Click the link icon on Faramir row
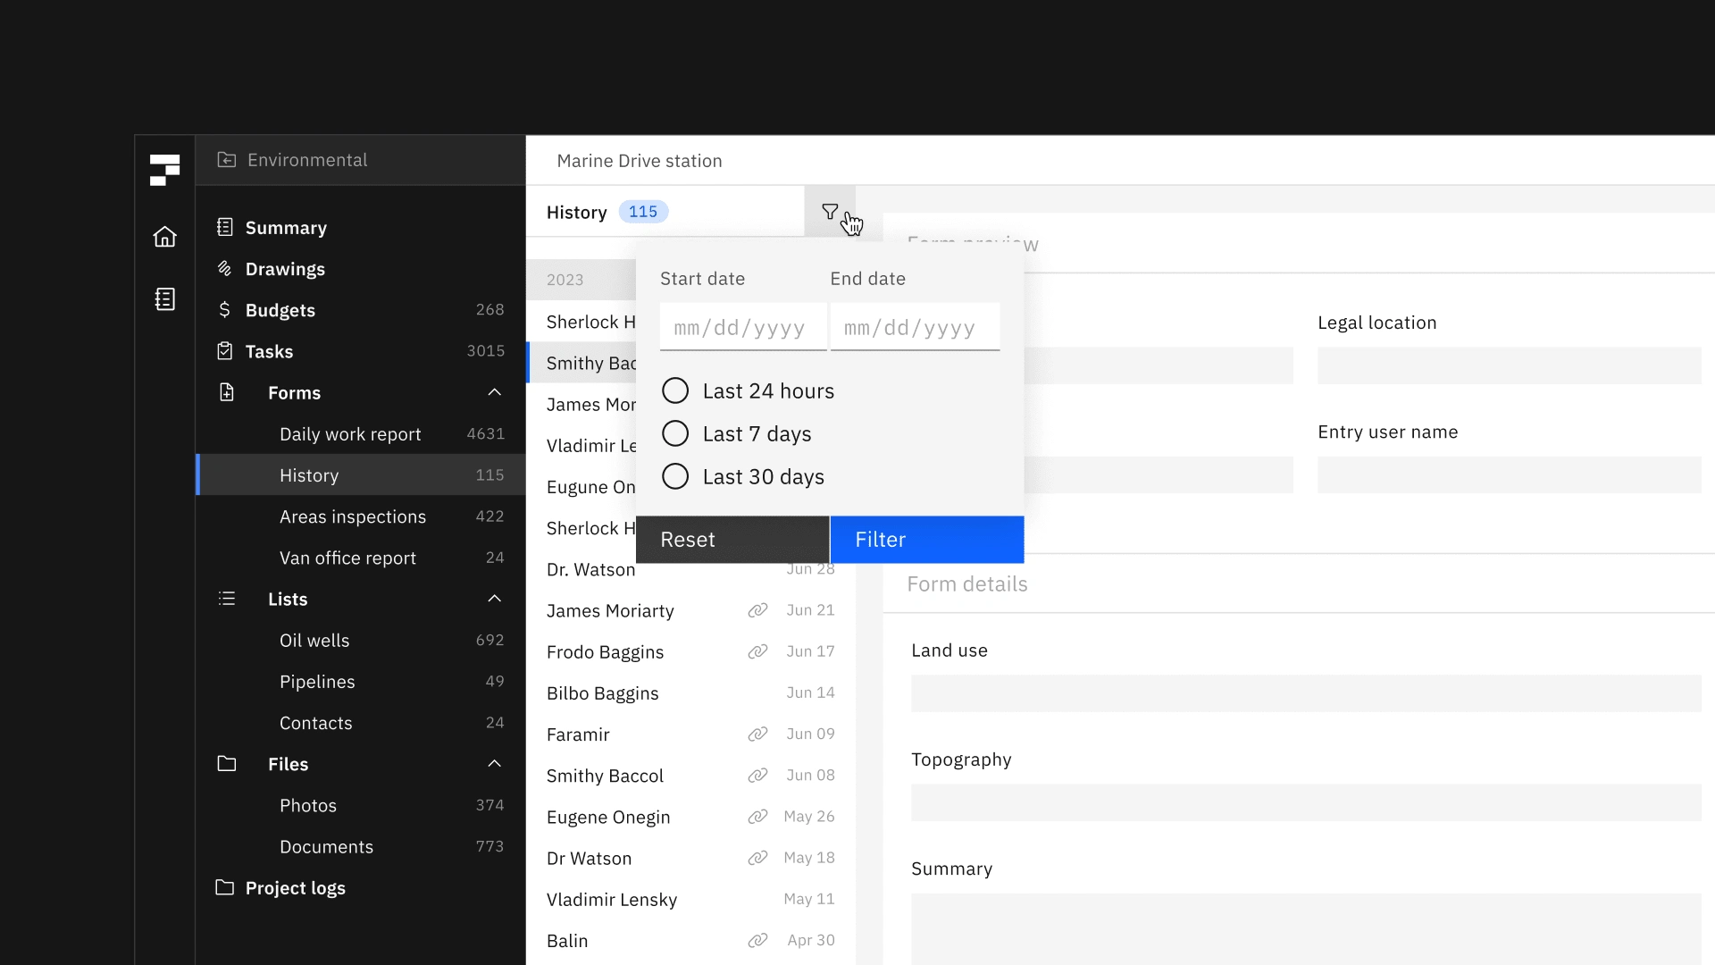 click(x=757, y=734)
